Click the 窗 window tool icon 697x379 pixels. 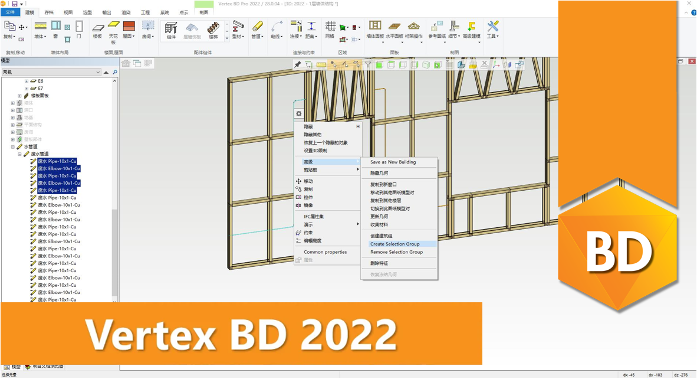point(55,26)
